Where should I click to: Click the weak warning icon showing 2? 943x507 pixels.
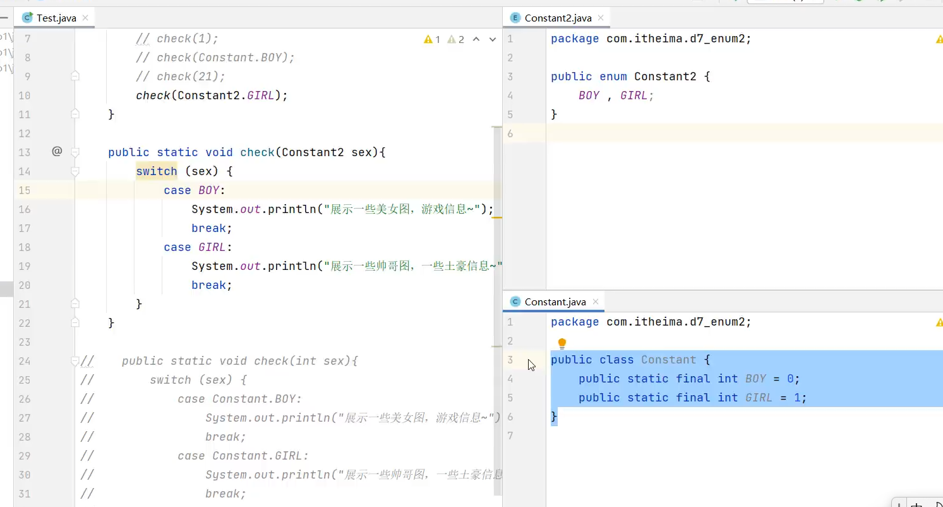coord(456,39)
